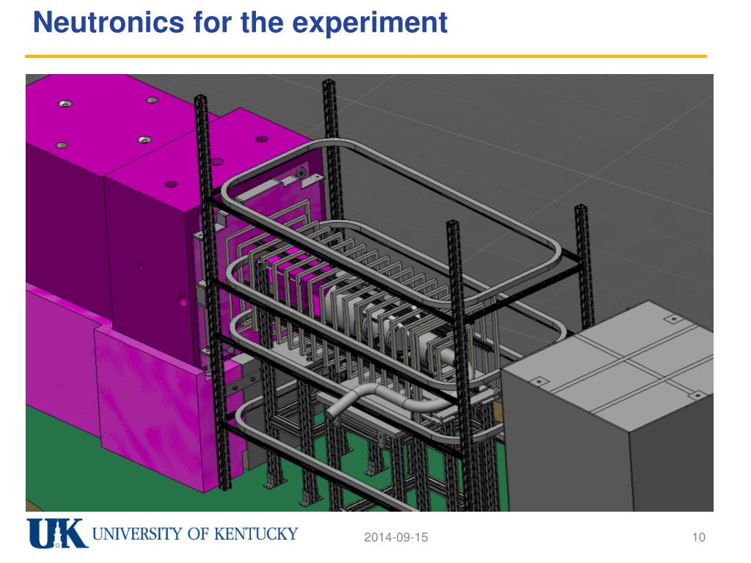Click the slide number '10'
The width and height of the screenshot is (751, 563).
(x=698, y=537)
